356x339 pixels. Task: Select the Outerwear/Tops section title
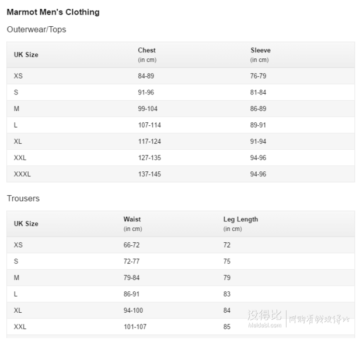[x=36, y=30]
